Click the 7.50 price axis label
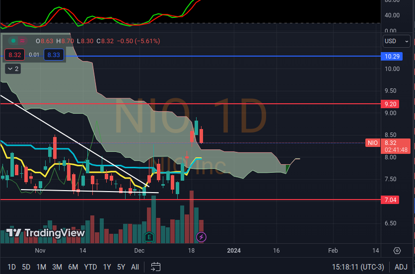415x274 pixels. (390, 179)
